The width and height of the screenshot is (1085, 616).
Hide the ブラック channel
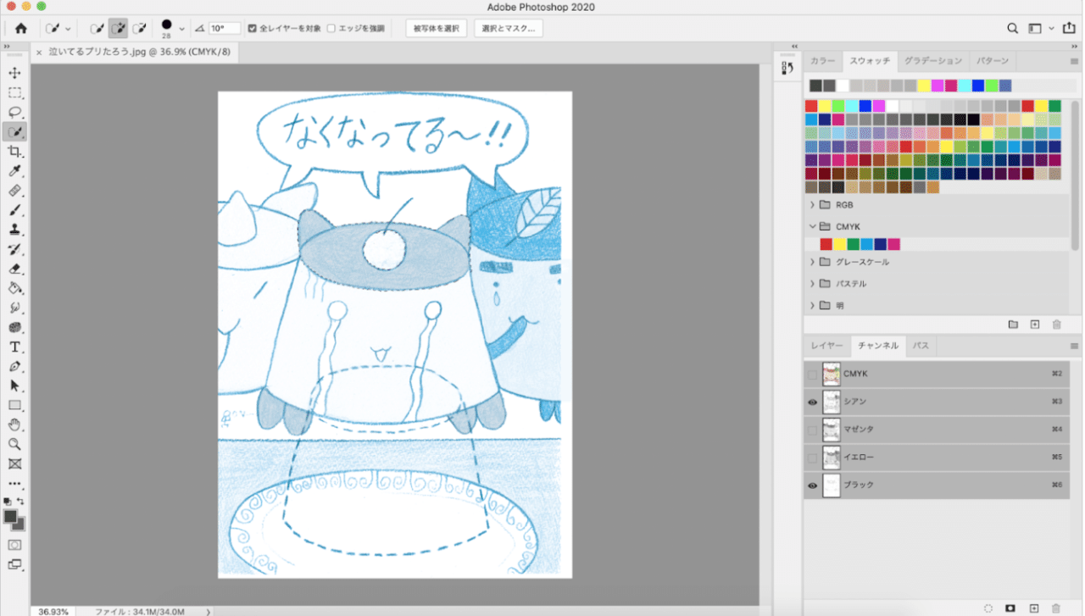tap(812, 486)
